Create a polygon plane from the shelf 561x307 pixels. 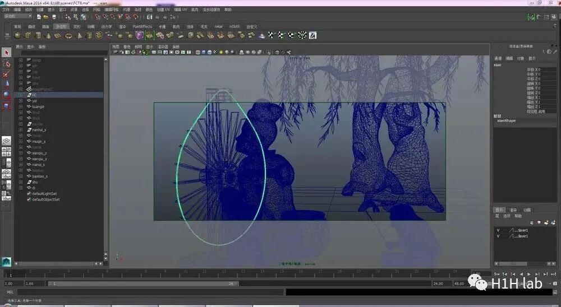[58, 35]
